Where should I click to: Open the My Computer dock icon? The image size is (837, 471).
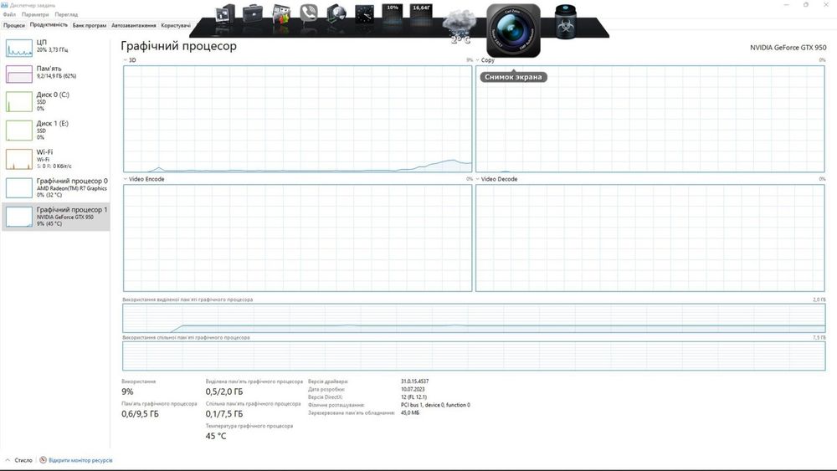click(x=224, y=14)
